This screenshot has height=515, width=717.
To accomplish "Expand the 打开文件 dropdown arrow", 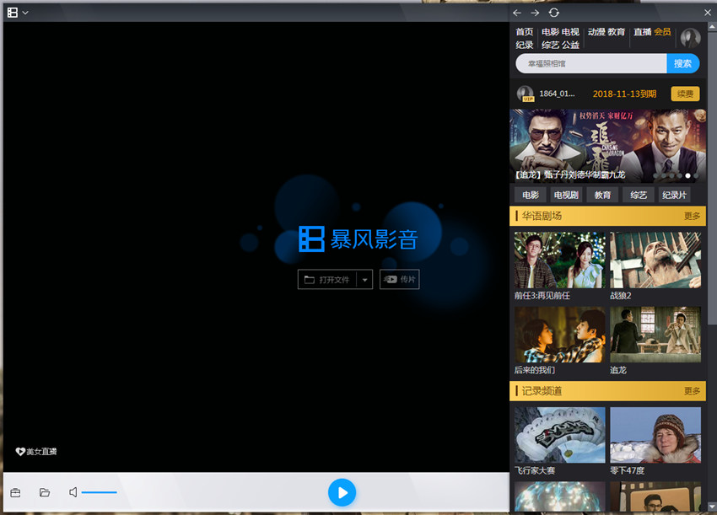I will pos(364,279).
